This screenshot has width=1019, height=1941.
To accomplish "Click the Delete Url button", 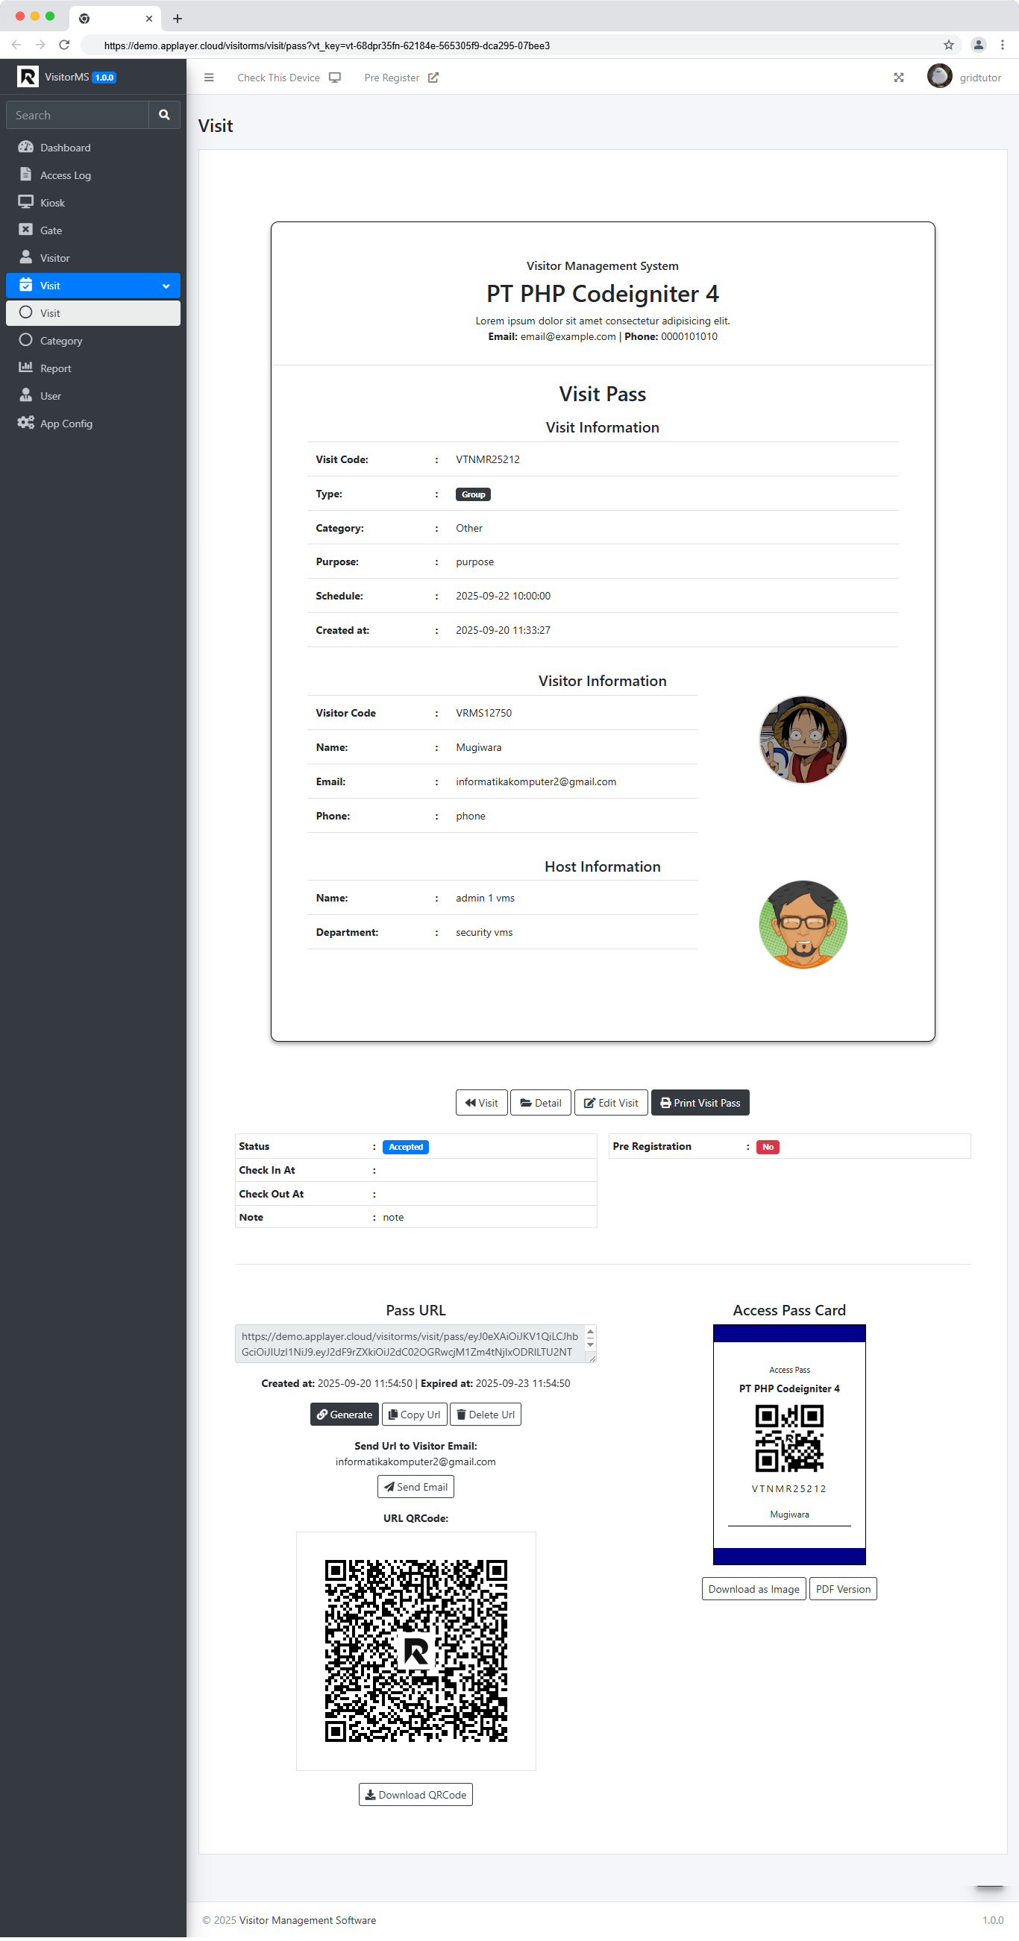I will pos(486,1415).
